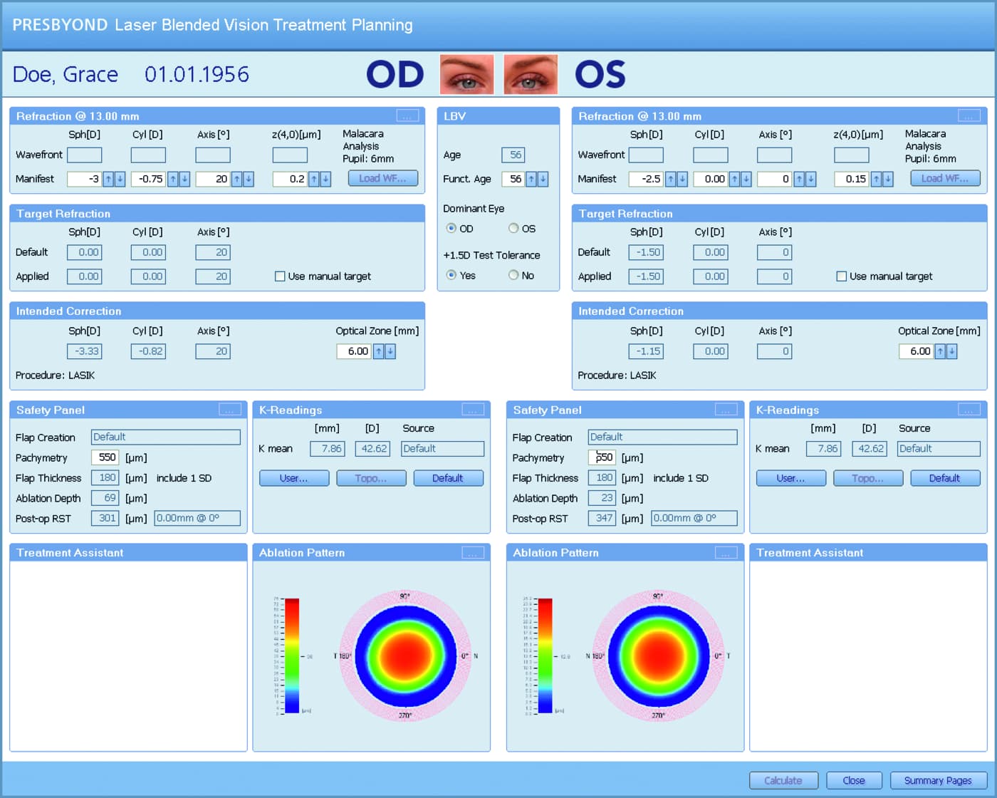
Task: Open Summary Pages
Action: click(939, 780)
